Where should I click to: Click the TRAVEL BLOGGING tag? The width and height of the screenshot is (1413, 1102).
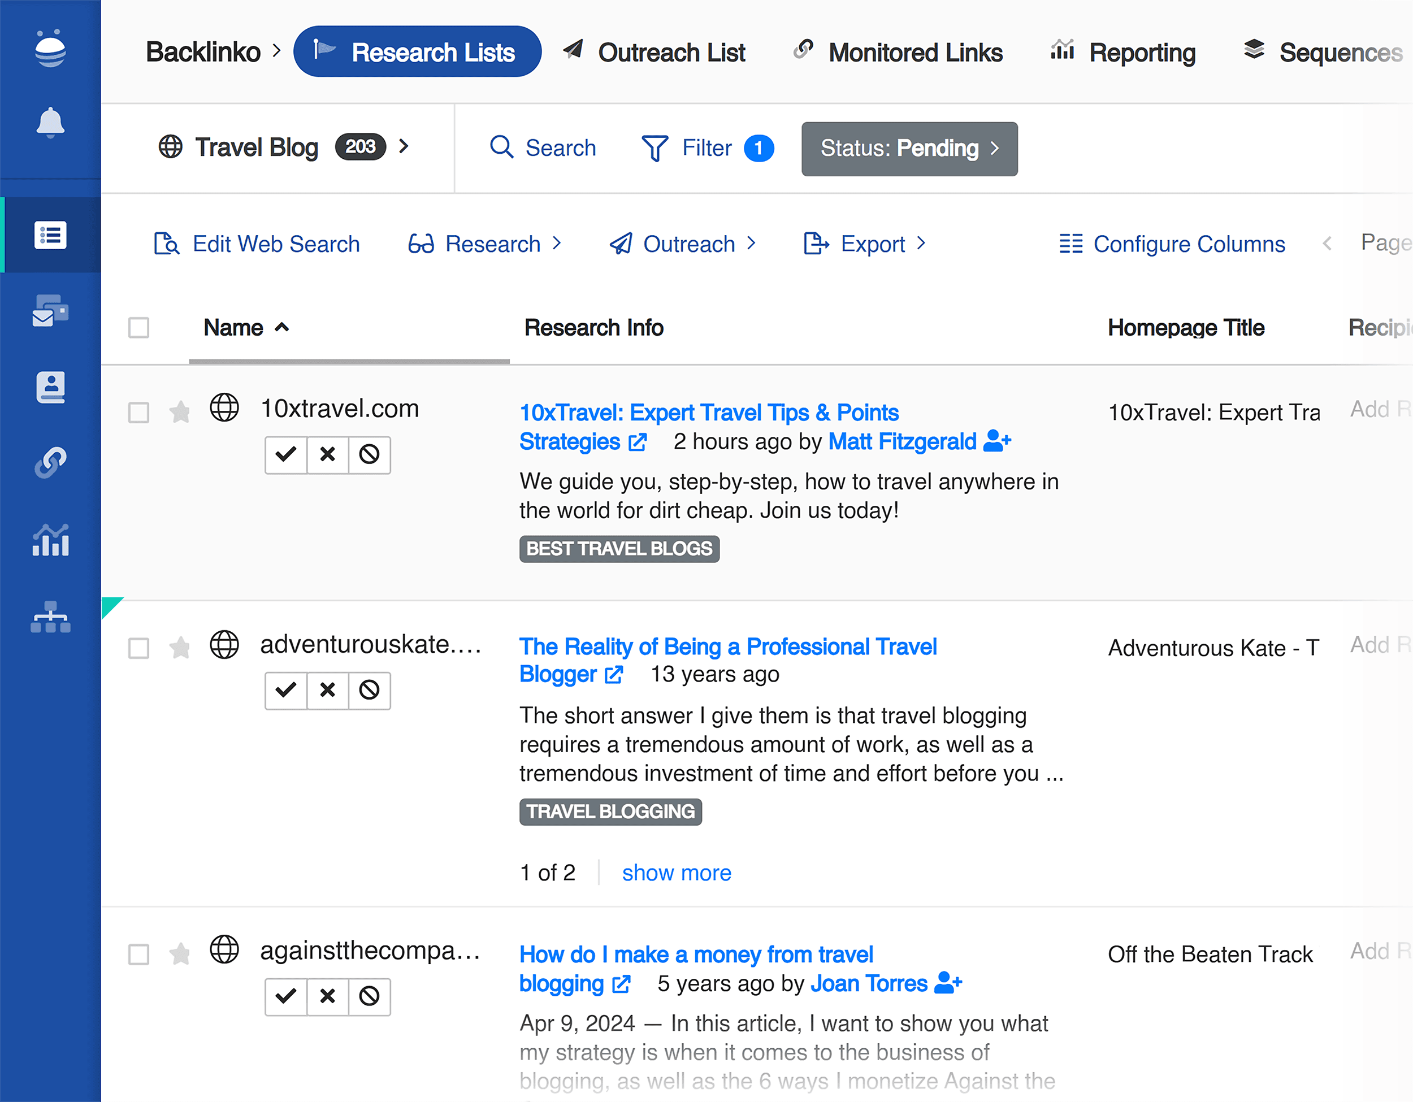click(611, 812)
